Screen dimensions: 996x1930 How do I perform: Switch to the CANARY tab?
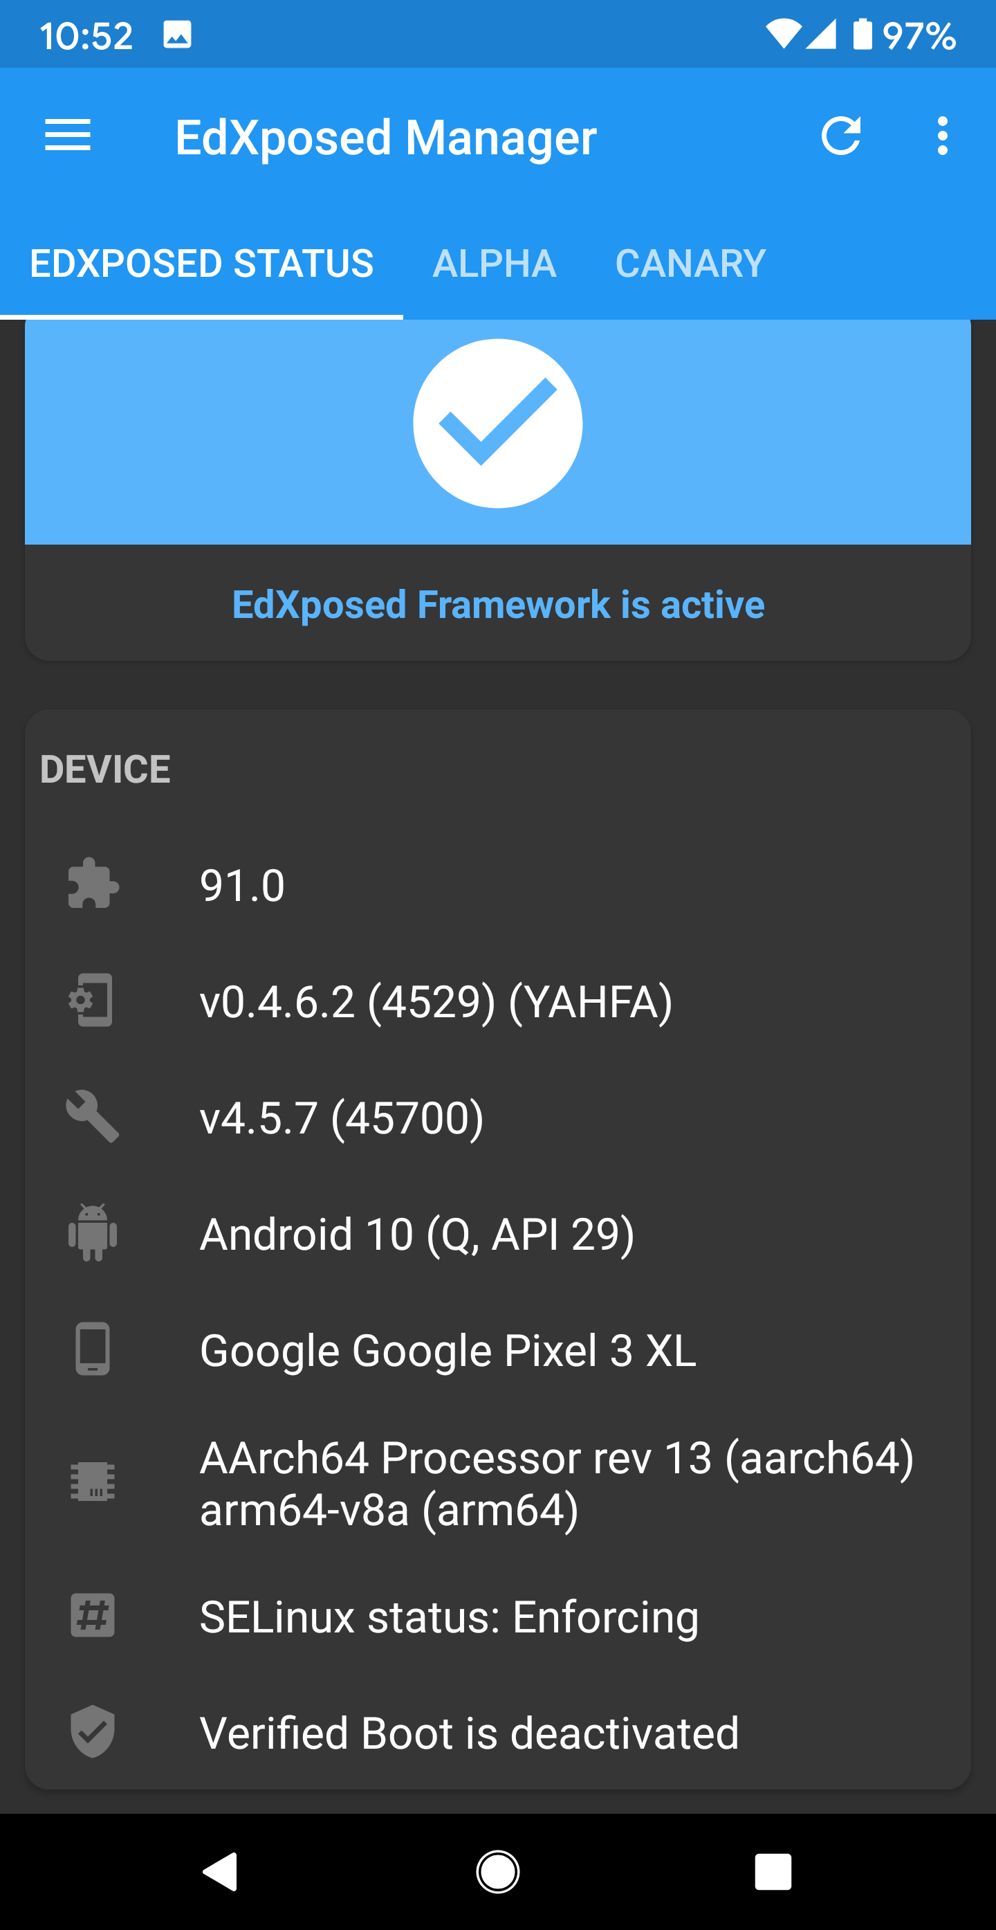click(x=689, y=264)
